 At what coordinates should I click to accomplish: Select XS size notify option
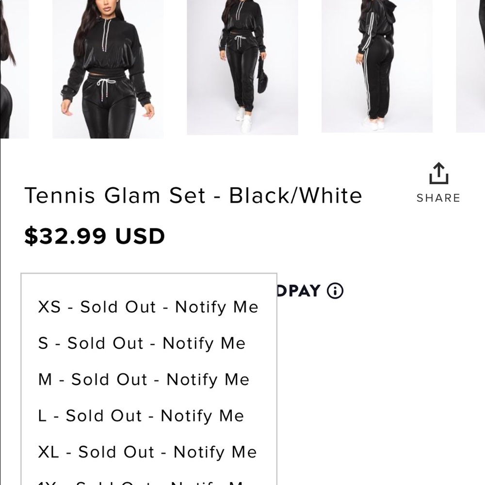click(x=148, y=307)
